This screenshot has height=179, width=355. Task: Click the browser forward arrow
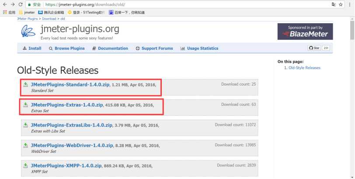[13, 4]
